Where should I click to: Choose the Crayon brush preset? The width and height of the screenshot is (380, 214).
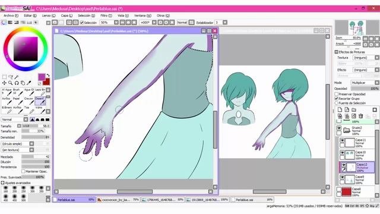tap(29, 101)
